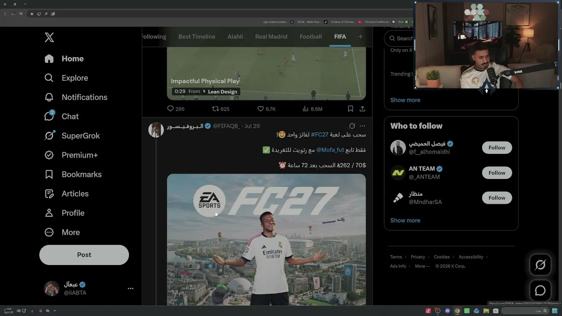Follow فيصل الحميضي (@f_alhomaidhi)
Viewport: 562px width, 316px height.
coord(497,148)
